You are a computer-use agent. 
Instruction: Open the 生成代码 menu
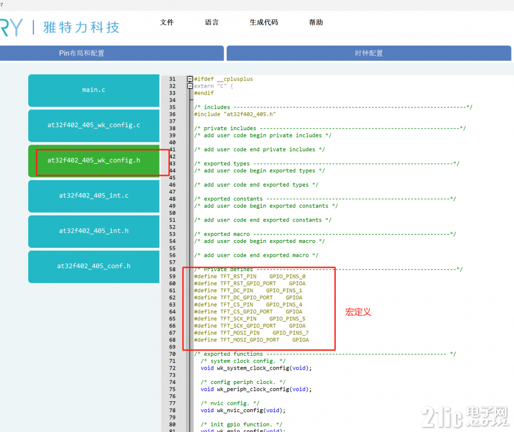click(263, 22)
